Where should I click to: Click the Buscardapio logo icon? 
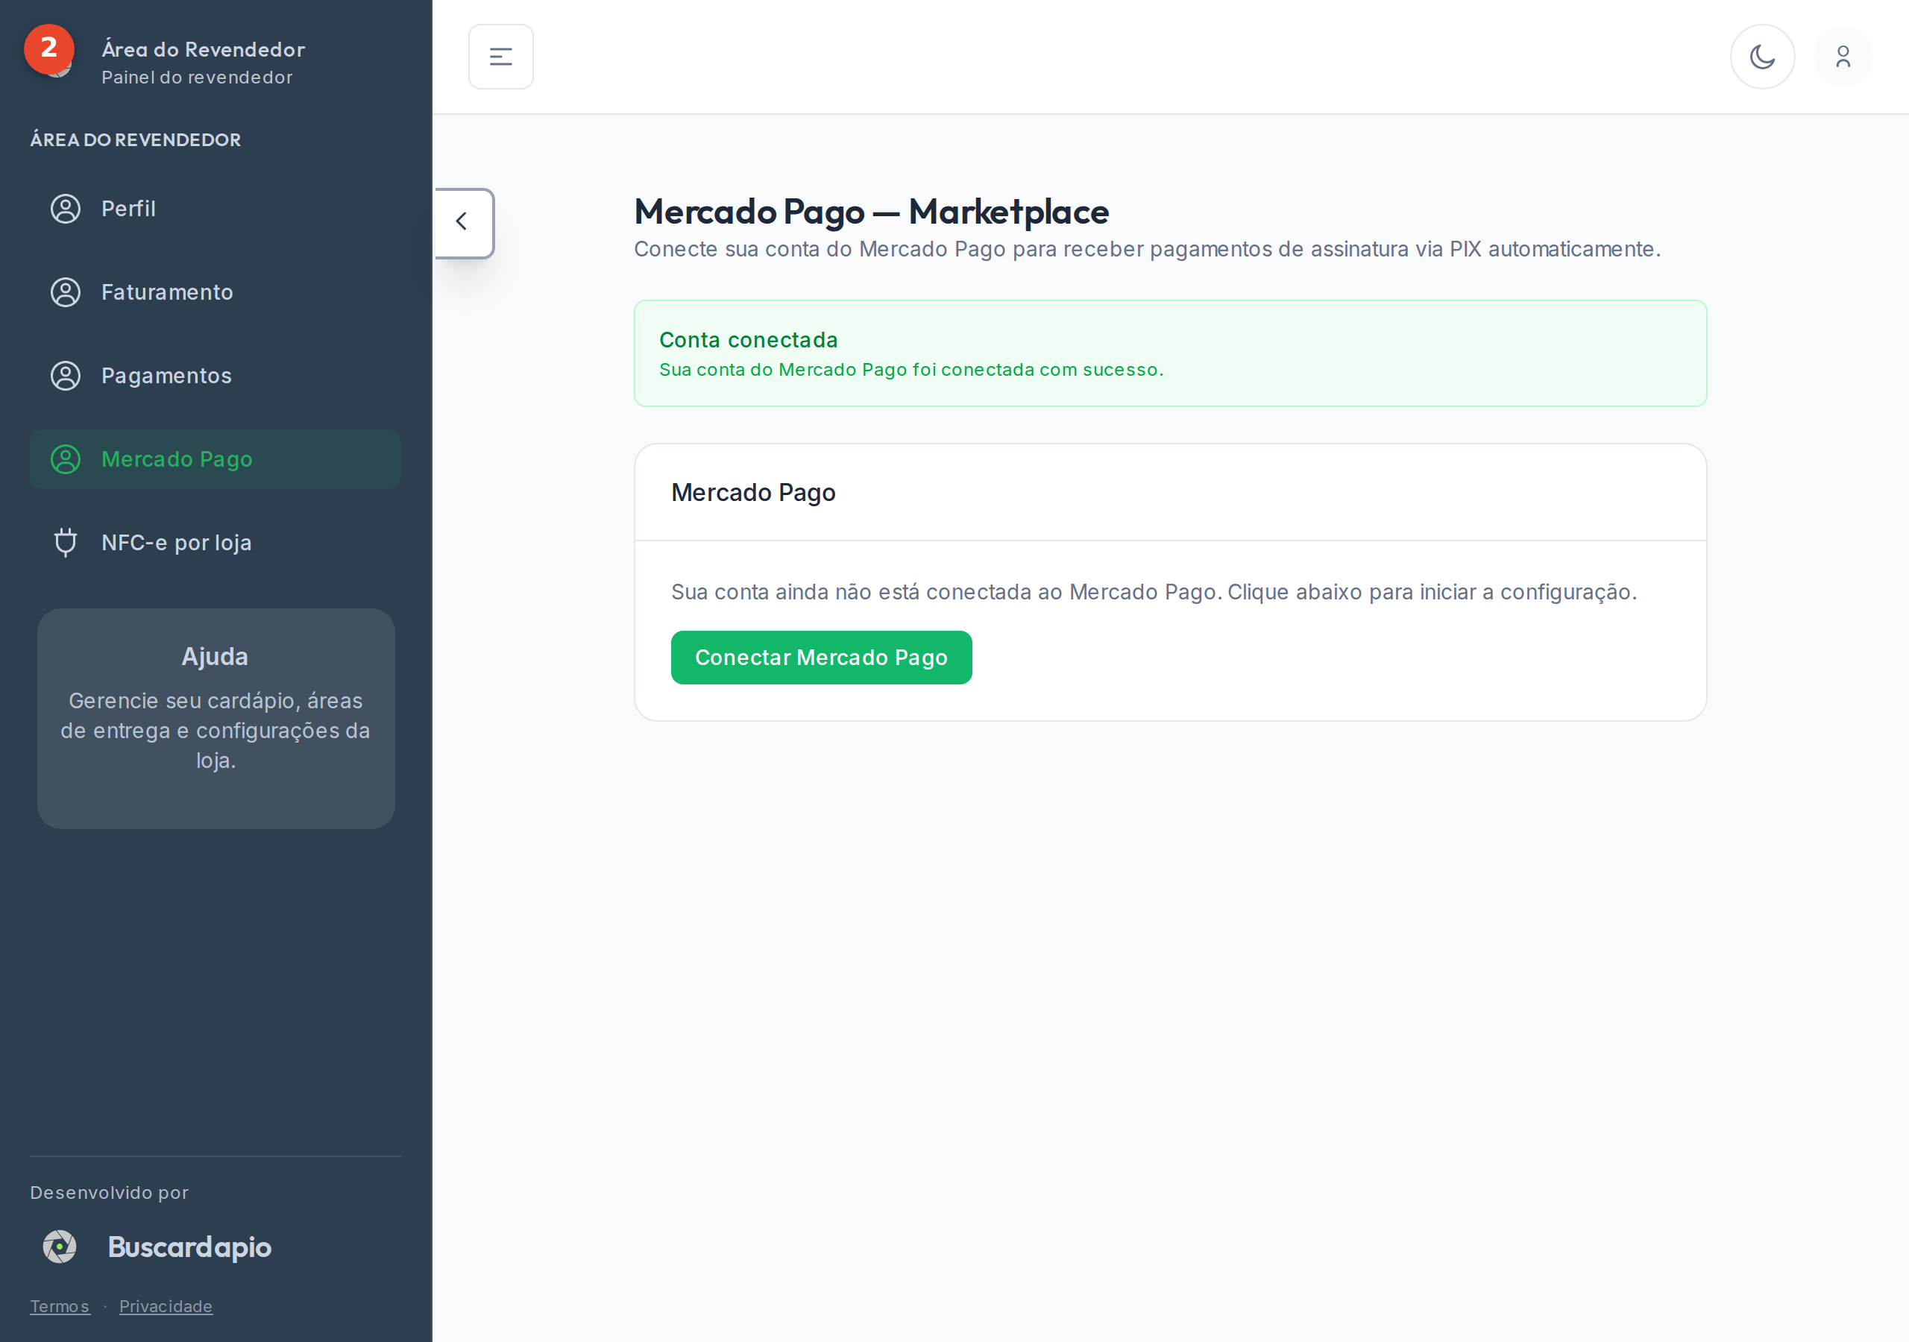(60, 1247)
